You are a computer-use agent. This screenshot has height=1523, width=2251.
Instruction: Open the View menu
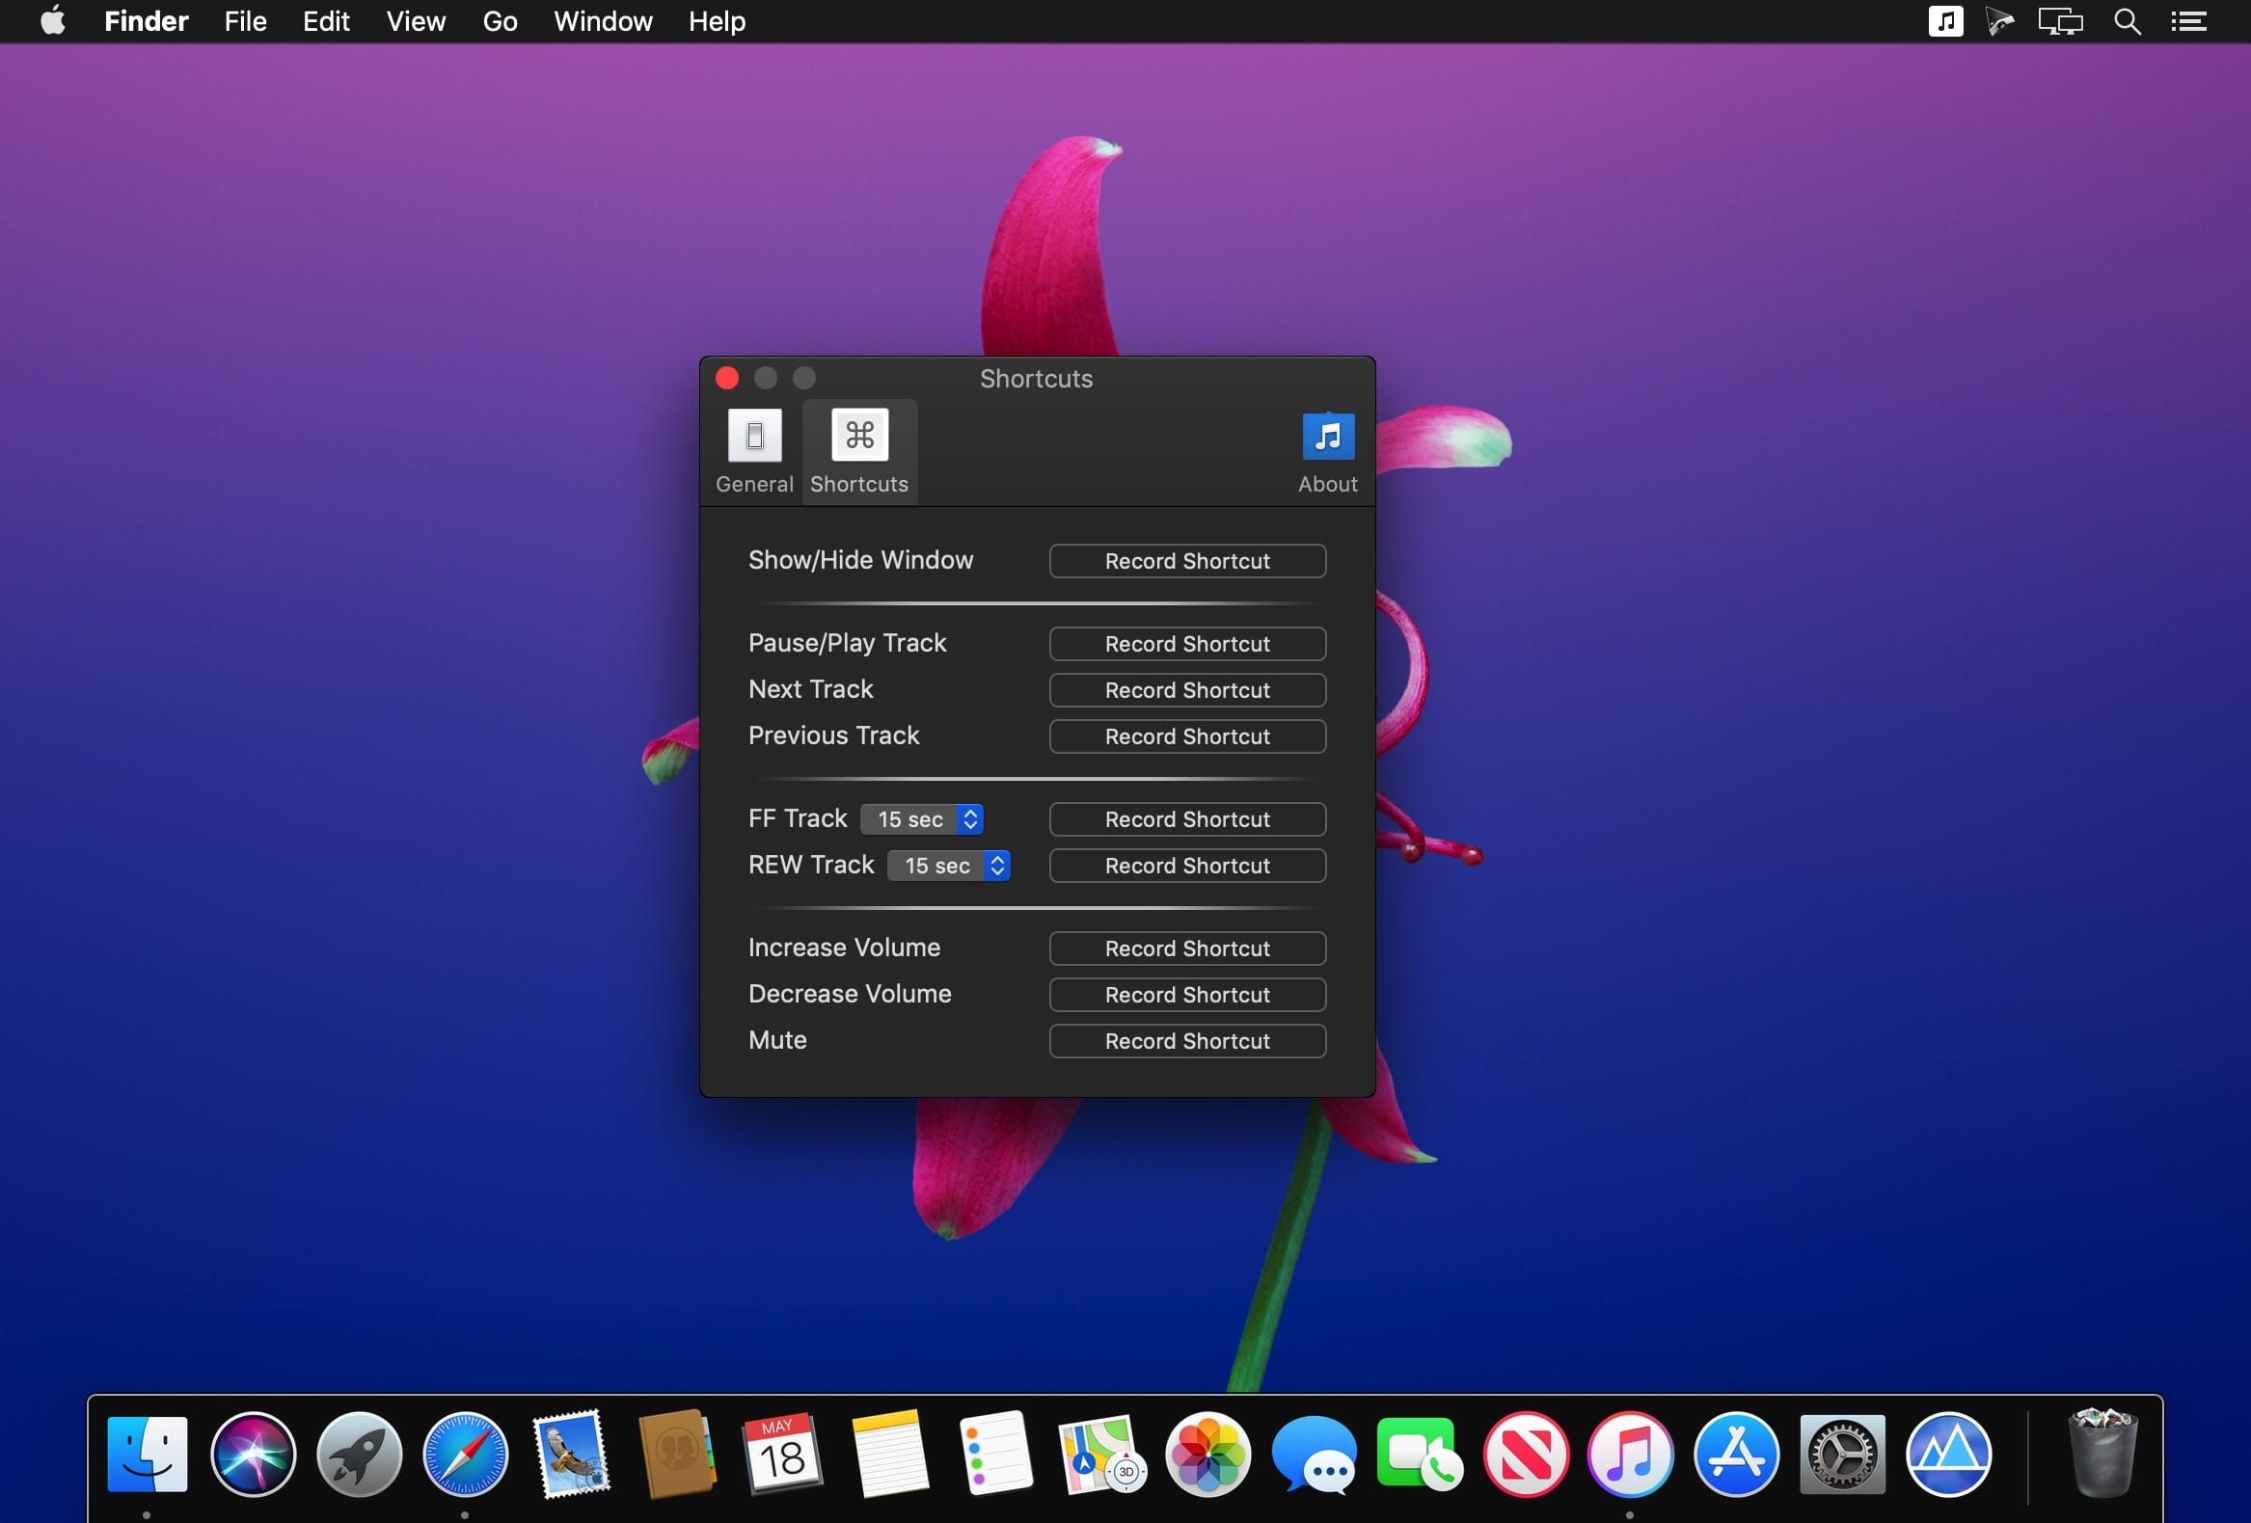[x=416, y=21]
